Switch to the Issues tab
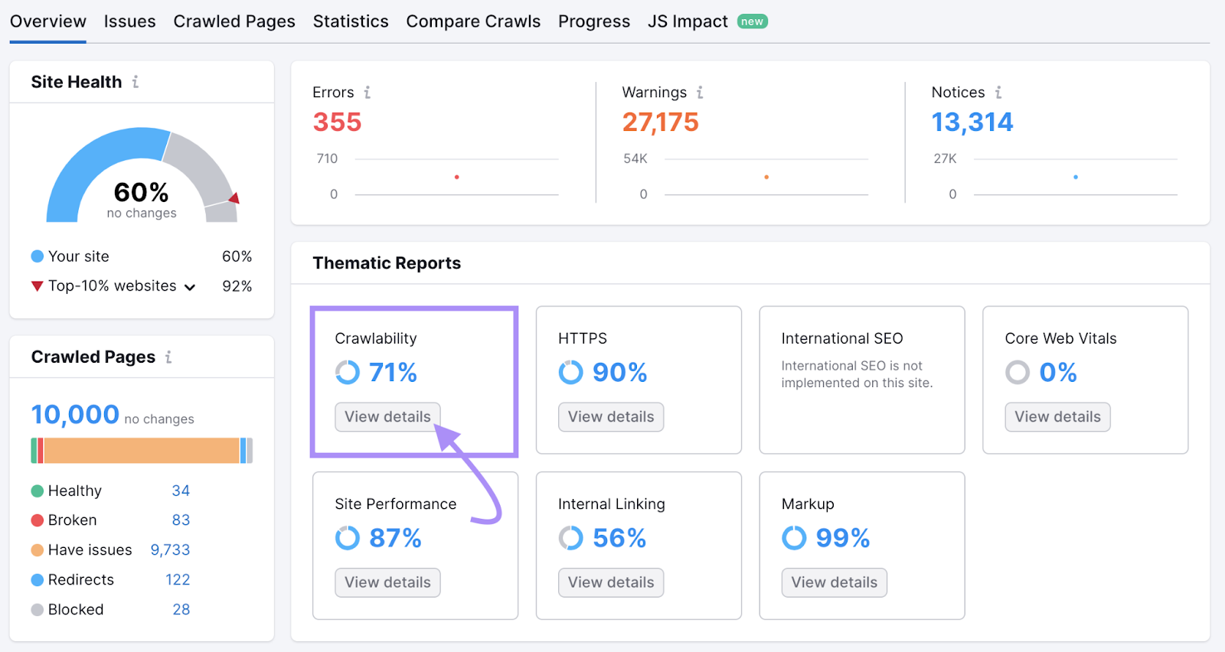Image resolution: width=1225 pixels, height=652 pixels. 129,21
